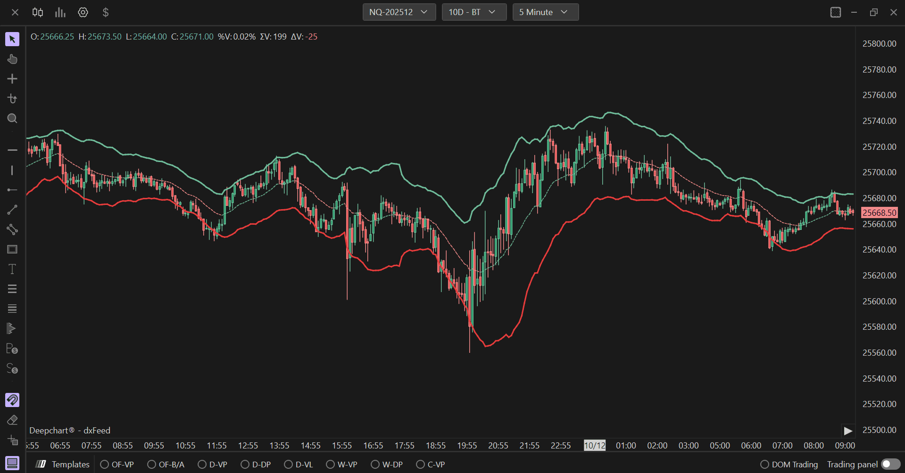
Task: Expand the 10D - BT range dropdown
Action: pyautogui.click(x=474, y=12)
